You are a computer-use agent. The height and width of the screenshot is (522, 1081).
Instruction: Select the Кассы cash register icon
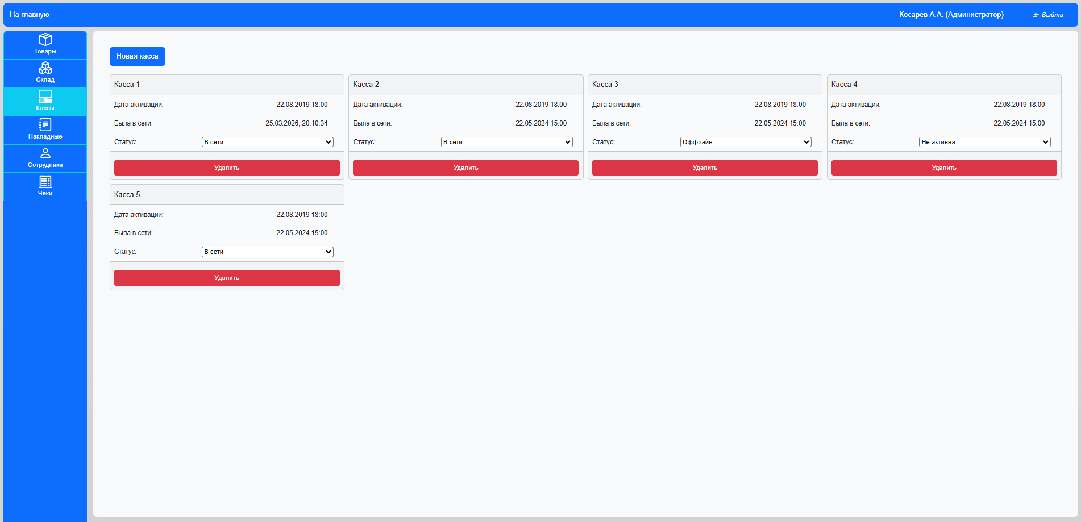[x=45, y=96]
